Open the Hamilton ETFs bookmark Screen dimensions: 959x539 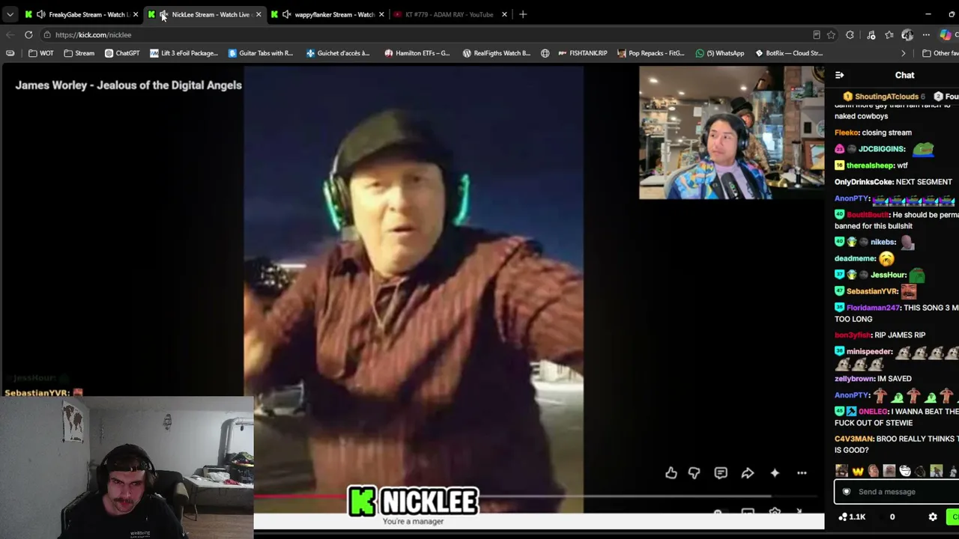[x=417, y=53]
